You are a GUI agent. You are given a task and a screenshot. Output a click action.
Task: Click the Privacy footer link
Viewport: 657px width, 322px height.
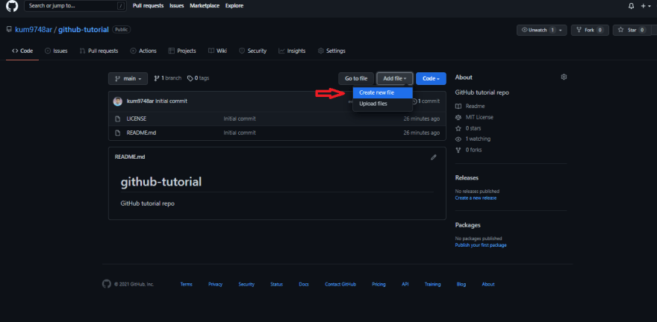215,285
